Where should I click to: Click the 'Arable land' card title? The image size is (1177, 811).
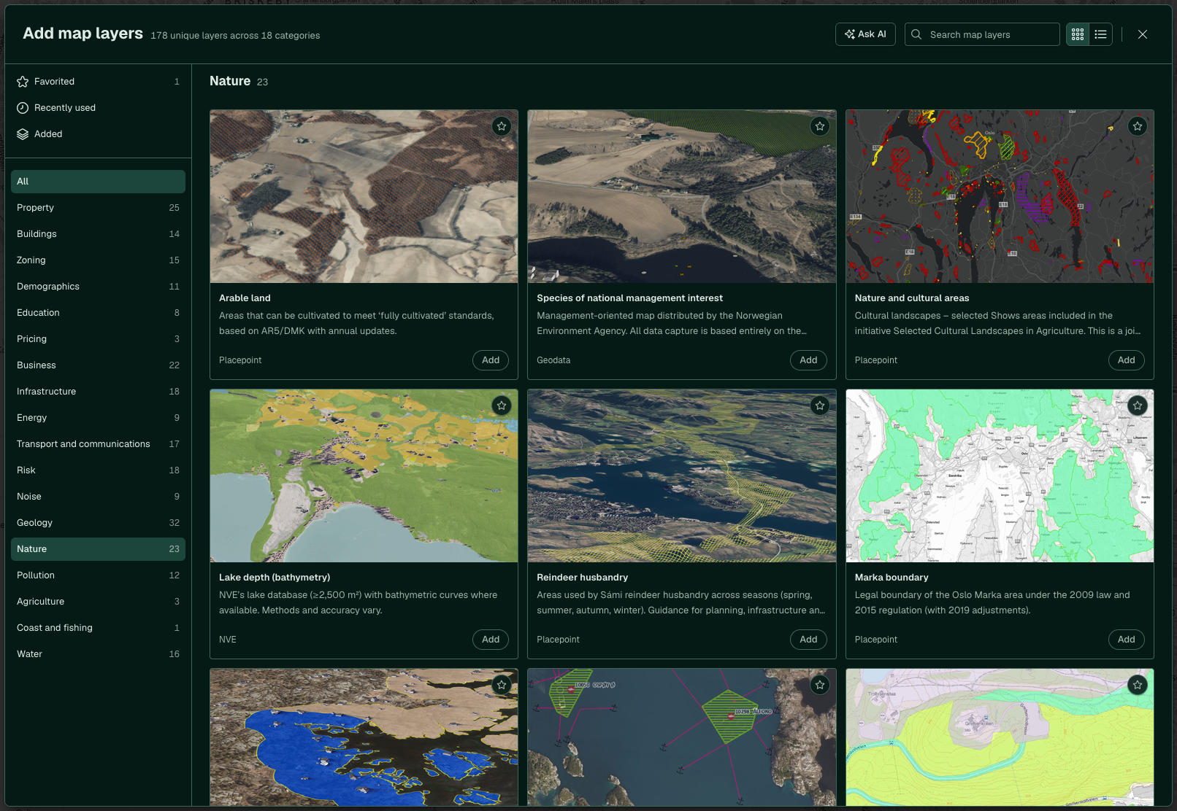(245, 298)
